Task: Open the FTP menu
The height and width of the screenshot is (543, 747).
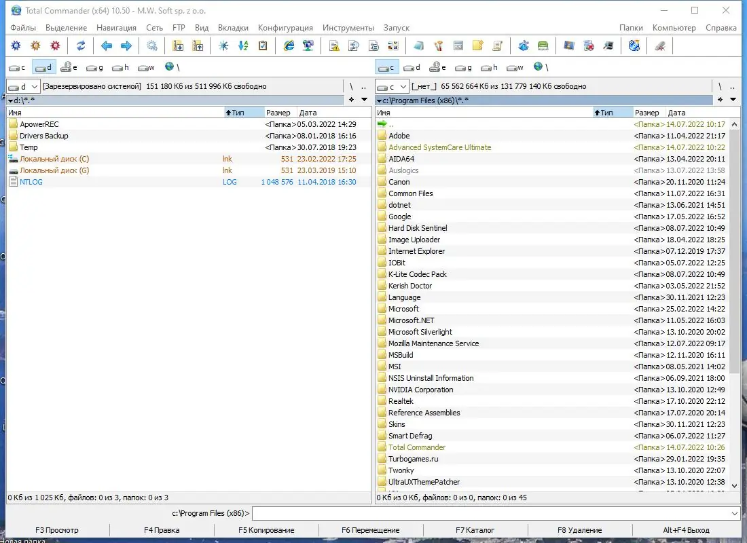Action: (179, 28)
